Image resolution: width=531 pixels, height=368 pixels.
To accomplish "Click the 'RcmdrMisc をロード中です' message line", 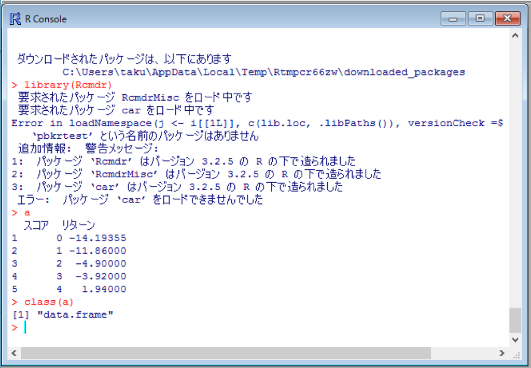I will pos(135,97).
